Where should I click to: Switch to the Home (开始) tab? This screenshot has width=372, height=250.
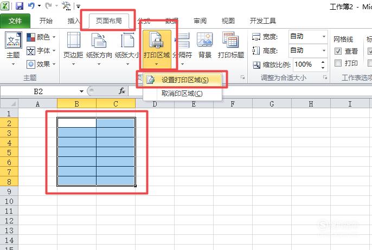click(46, 21)
